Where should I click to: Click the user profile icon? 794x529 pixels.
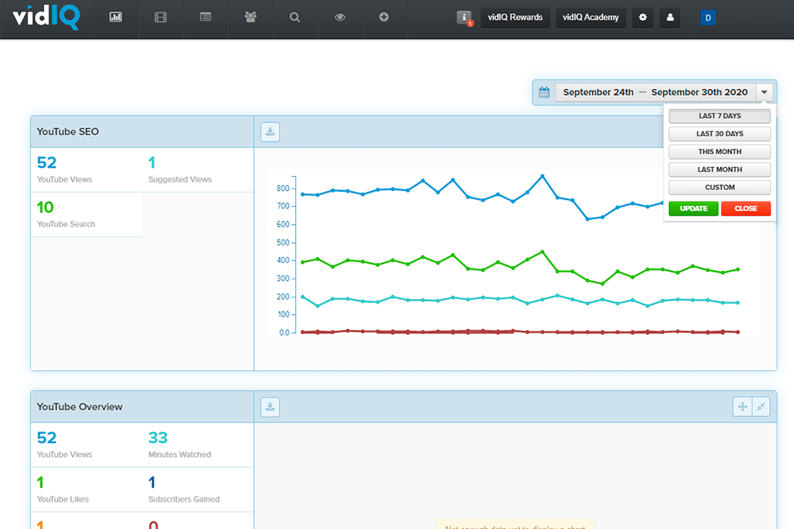coord(670,17)
